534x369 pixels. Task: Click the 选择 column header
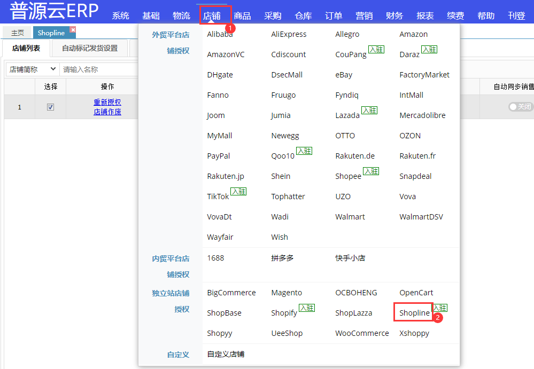[50, 87]
